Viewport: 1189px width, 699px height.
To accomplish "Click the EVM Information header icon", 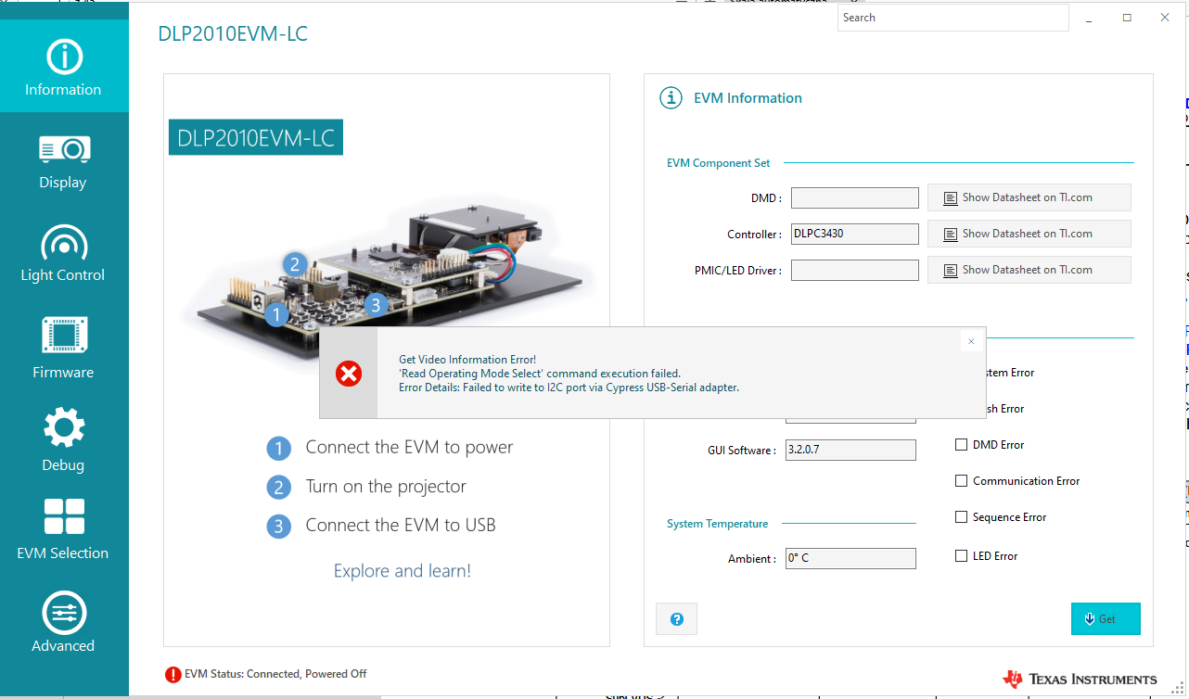I will tap(671, 98).
